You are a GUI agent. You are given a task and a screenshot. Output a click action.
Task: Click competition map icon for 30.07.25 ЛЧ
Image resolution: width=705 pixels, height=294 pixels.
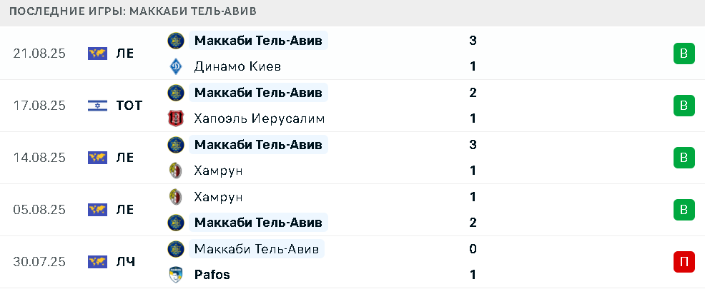pos(97,262)
